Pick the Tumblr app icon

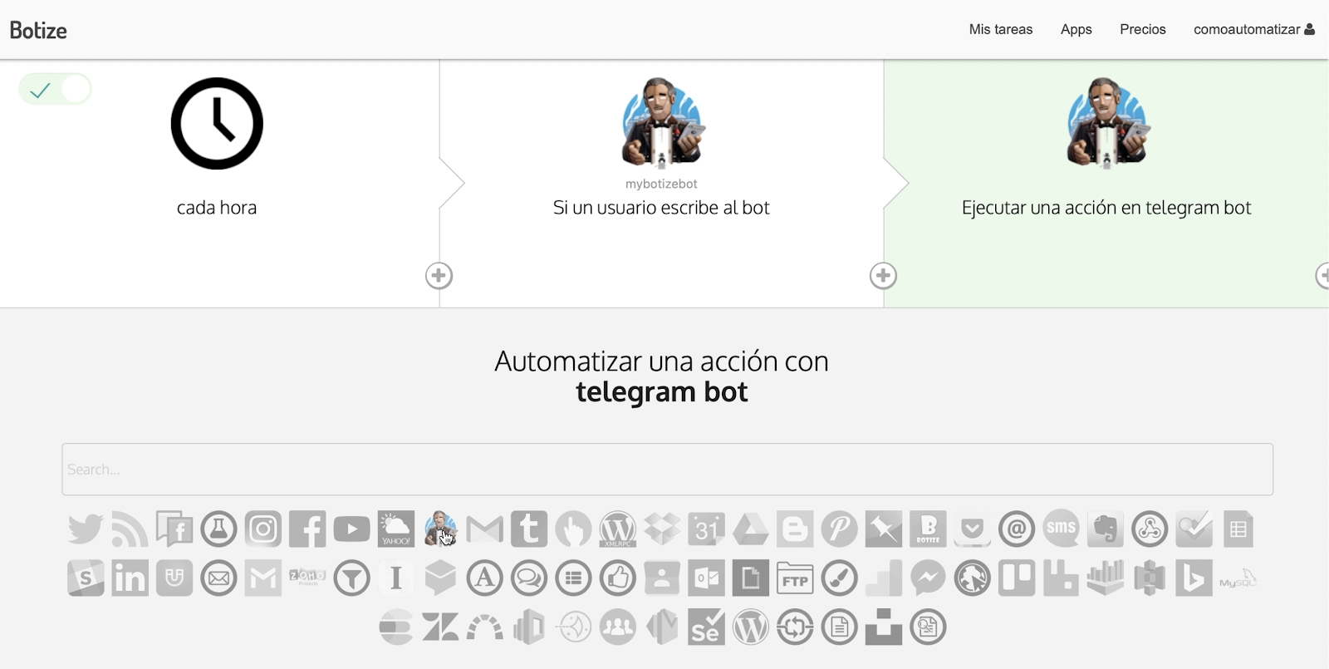coord(529,529)
